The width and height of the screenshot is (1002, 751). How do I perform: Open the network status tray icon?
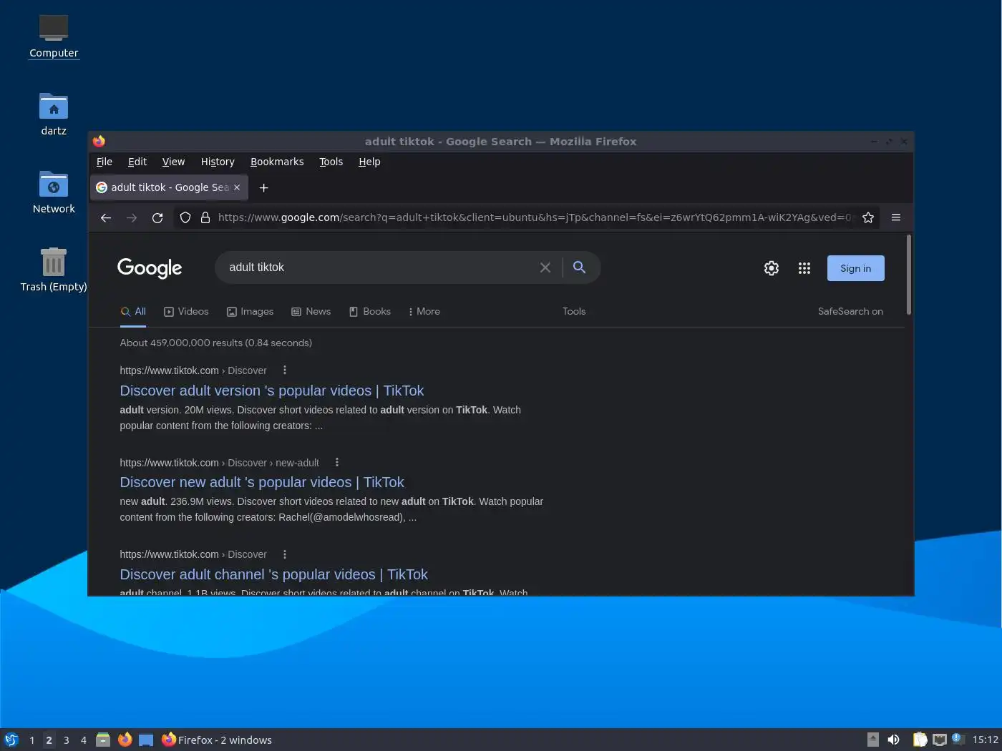940,740
